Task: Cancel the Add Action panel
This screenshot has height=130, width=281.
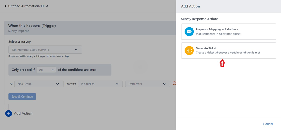Action: (268, 124)
